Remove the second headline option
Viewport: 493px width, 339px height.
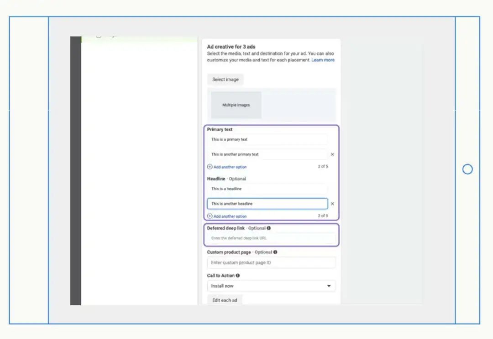click(332, 204)
